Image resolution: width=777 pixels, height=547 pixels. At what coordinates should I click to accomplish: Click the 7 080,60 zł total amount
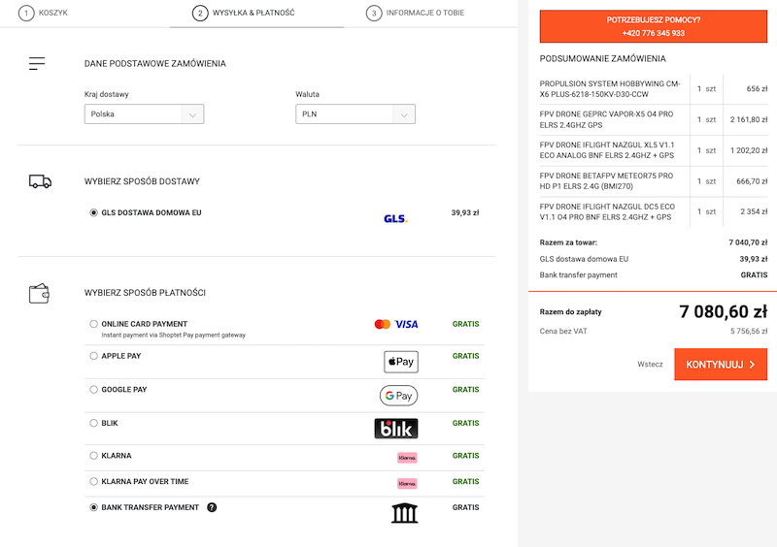[x=723, y=312]
